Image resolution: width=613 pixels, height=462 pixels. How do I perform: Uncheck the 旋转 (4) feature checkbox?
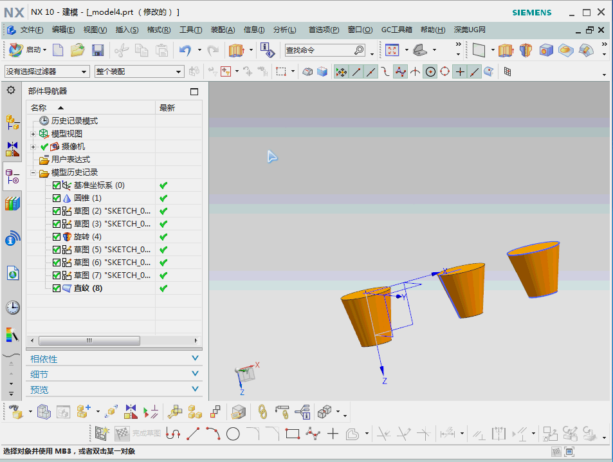tap(57, 237)
